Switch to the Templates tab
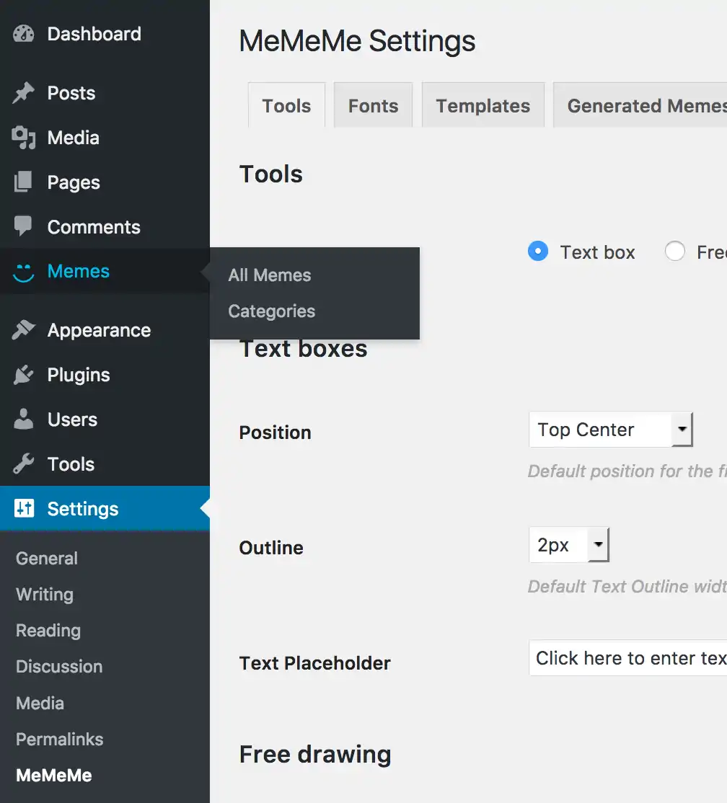Image resolution: width=727 pixels, height=803 pixels. pyautogui.click(x=483, y=105)
